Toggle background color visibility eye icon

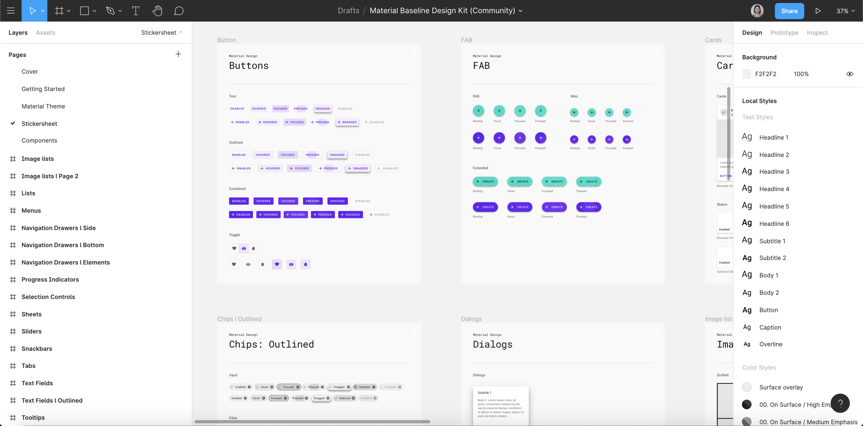coord(850,74)
